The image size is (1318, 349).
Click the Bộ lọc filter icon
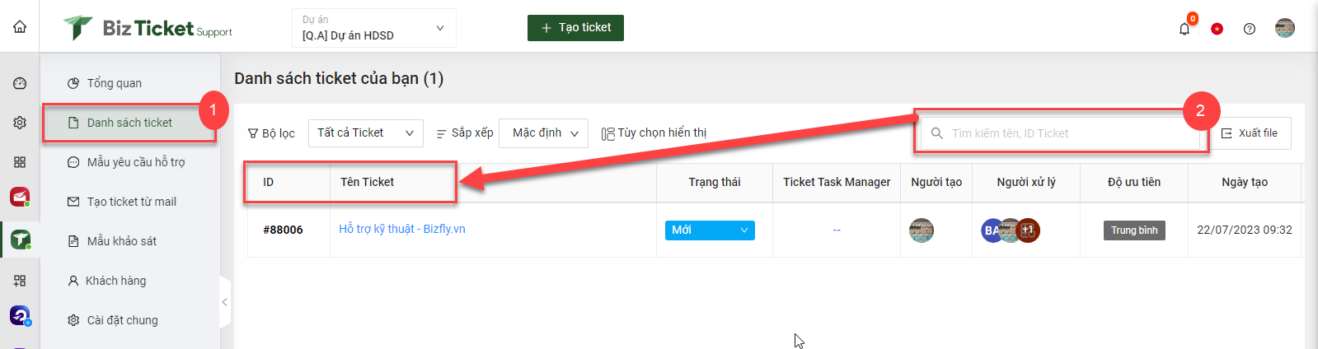click(x=253, y=133)
